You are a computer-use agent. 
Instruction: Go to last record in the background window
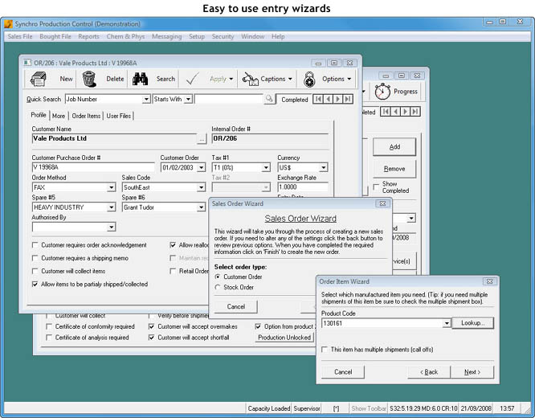tap(415, 112)
